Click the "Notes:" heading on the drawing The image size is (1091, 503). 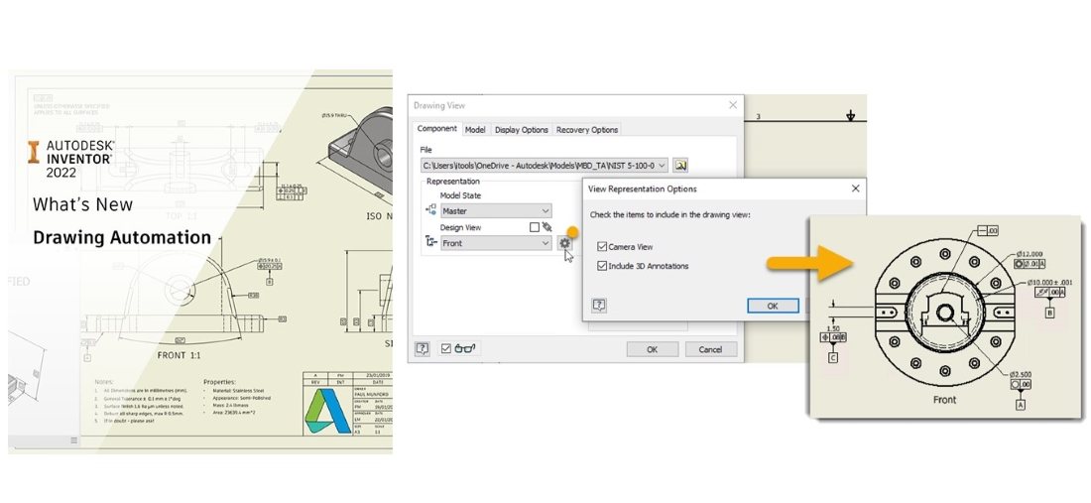(105, 382)
